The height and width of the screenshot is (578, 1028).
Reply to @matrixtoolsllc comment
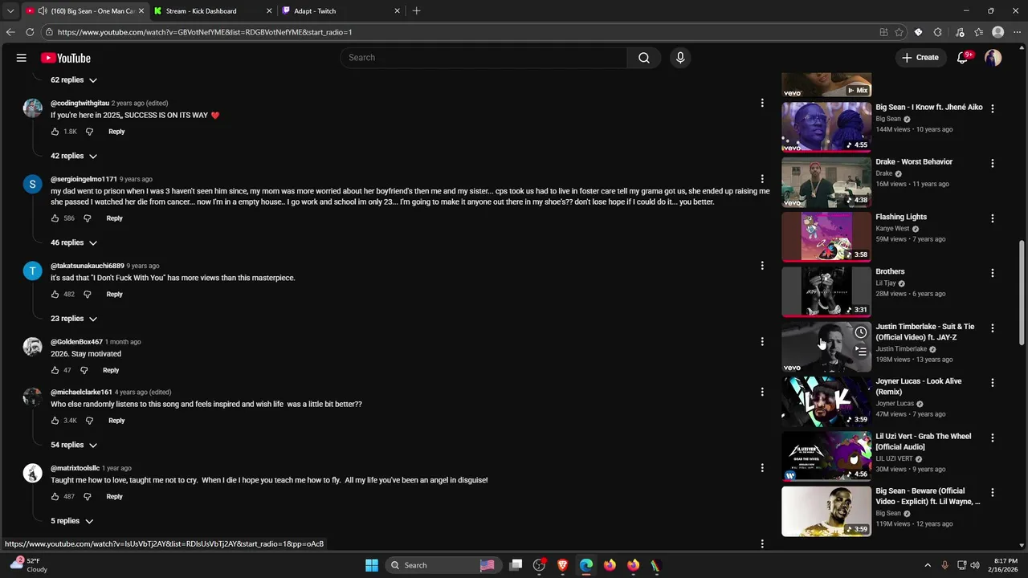pos(115,497)
